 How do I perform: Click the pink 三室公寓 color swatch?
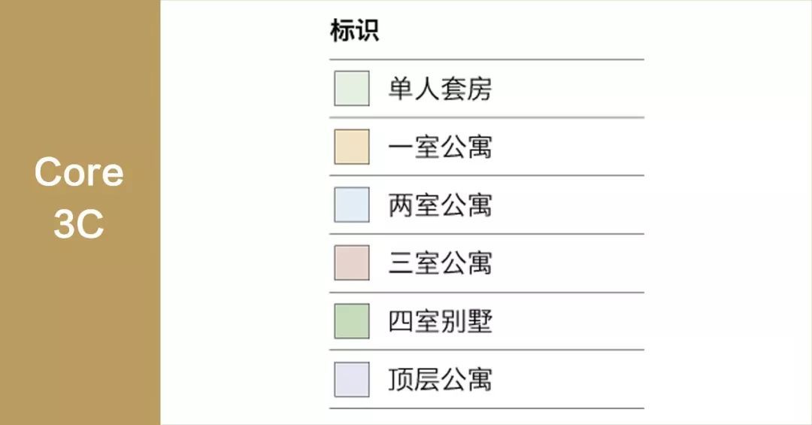pos(352,263)
